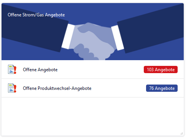Viewport: 186px width, 139px height.
Task: Click the red exclamation mark on the Produktwechsel-Angebote icon
Action: pyautogui.click(x=15, y=89)
